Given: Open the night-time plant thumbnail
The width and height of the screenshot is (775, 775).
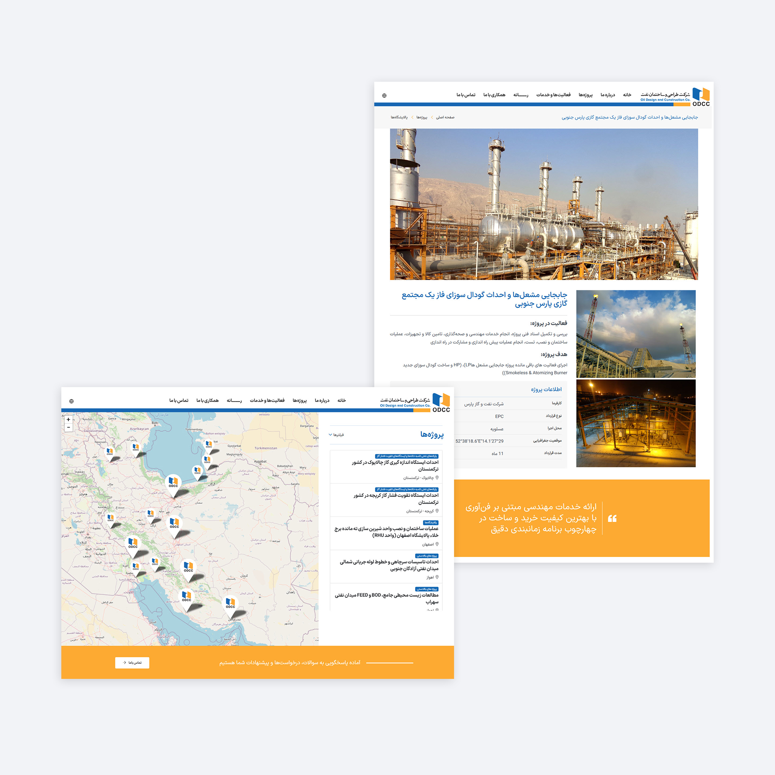Looking at the screenshot, I should tap(636, 423).
